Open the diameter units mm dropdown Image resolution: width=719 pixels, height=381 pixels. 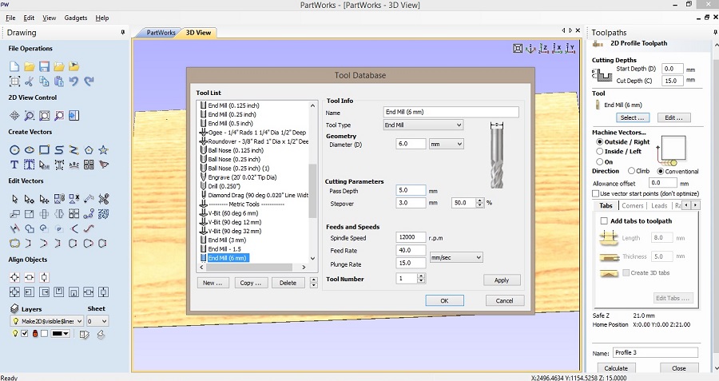(446, 144)
